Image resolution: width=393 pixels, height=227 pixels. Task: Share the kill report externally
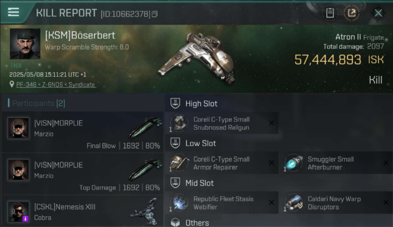[351, 13]
